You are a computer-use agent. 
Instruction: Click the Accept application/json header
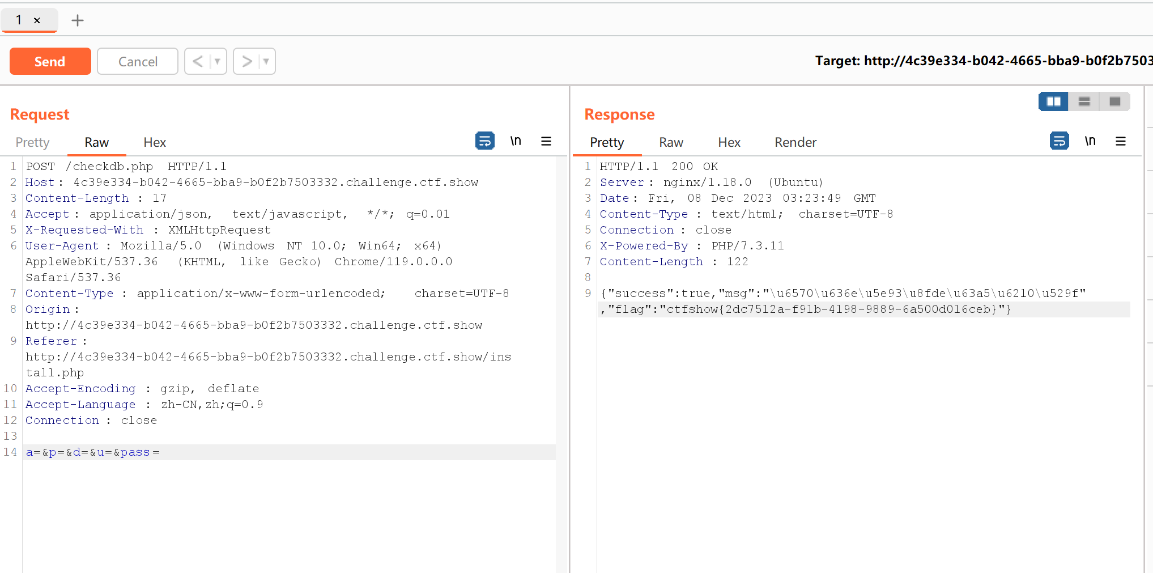[x=238, y=214]
